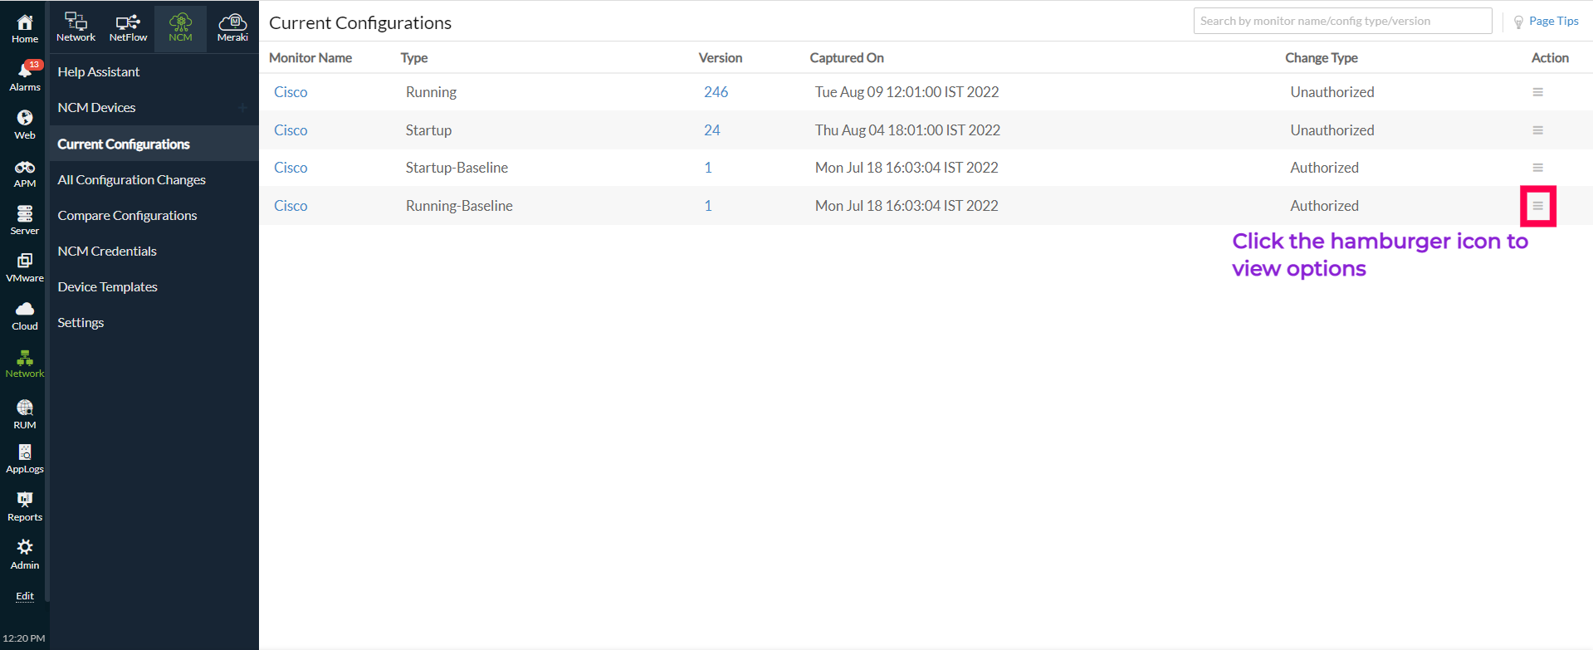Screen dimensions: 1593x650
Task: Go to All Configuration Changes
Action: (131, 180)
